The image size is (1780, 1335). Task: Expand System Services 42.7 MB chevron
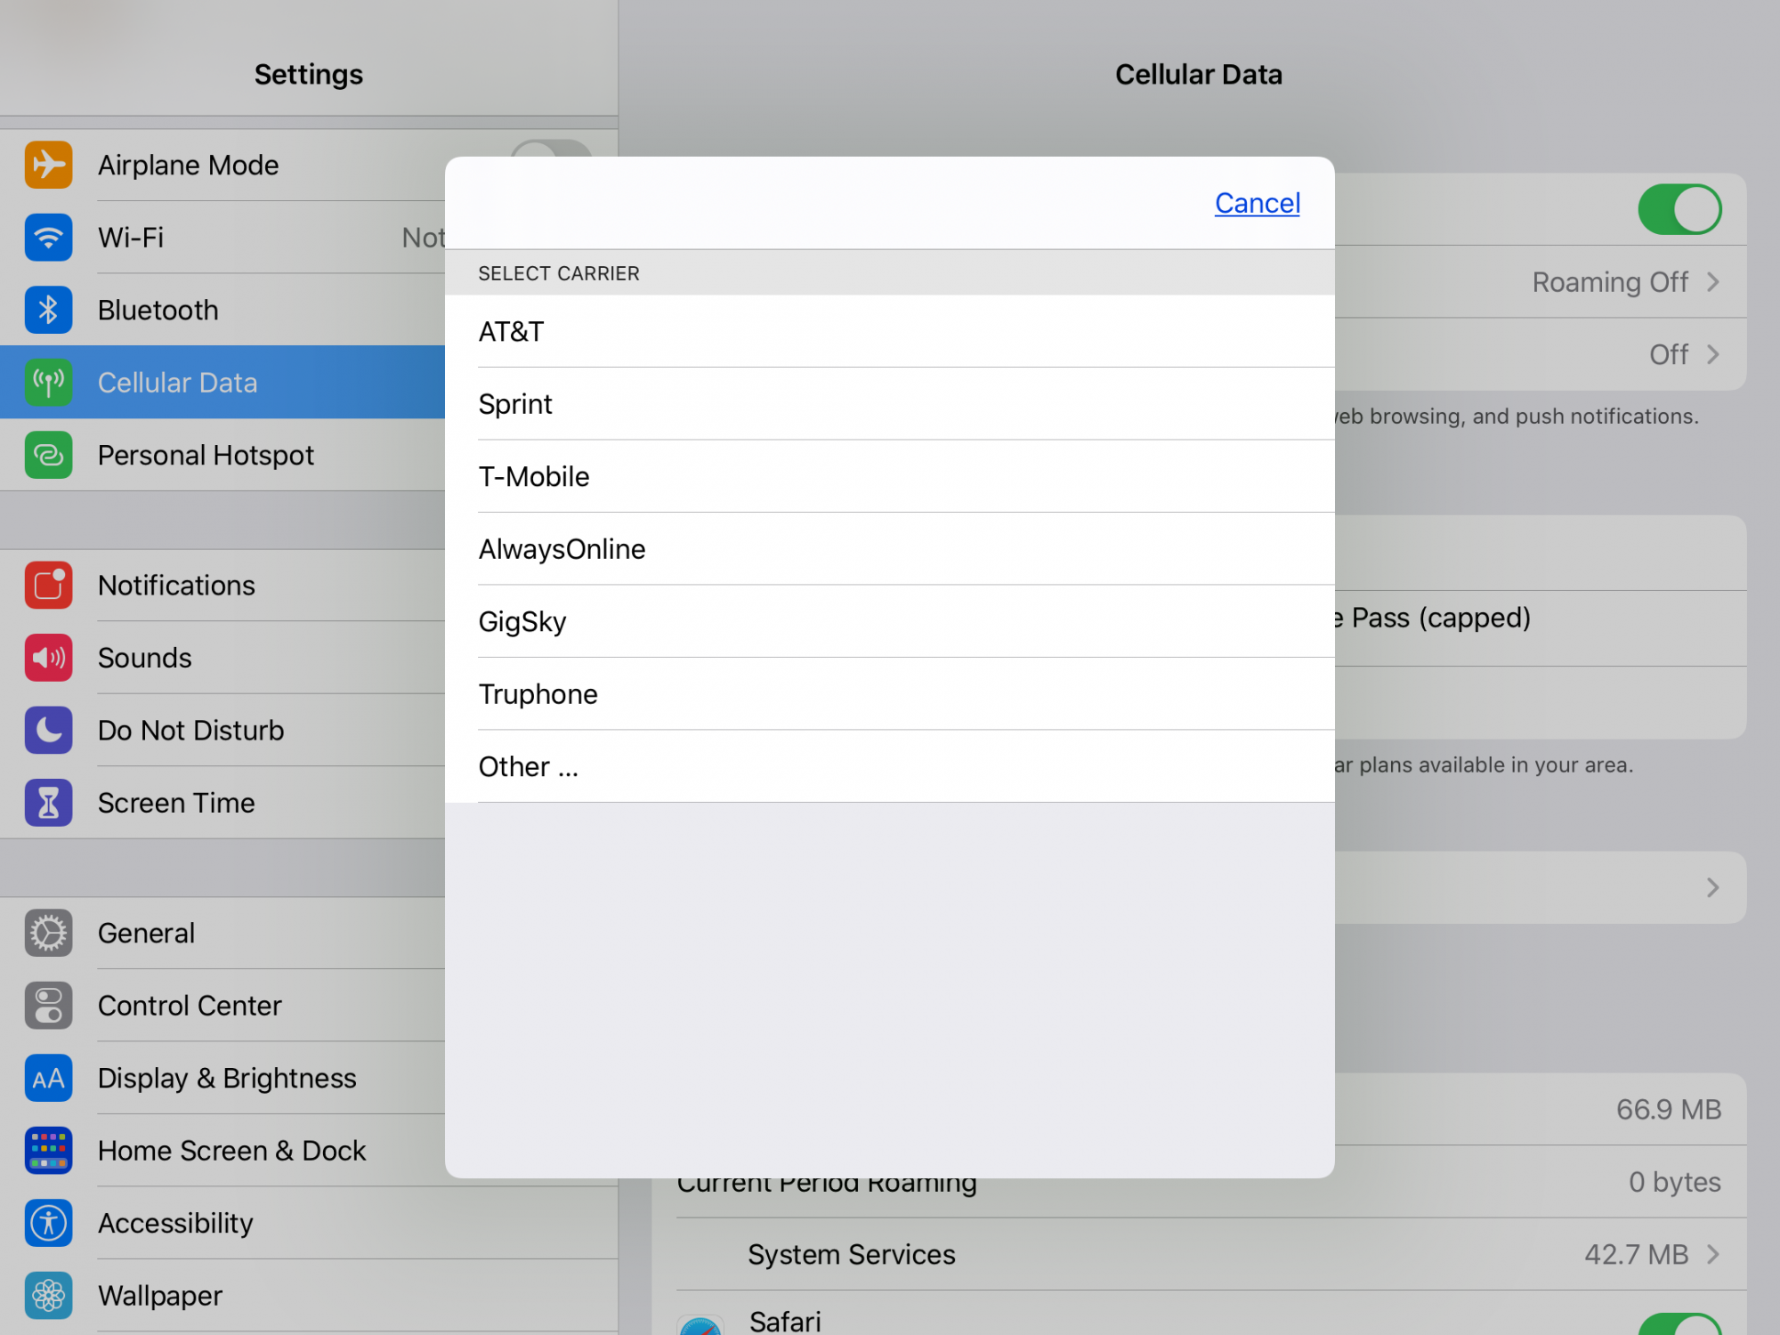(x=1713, y=1254)
